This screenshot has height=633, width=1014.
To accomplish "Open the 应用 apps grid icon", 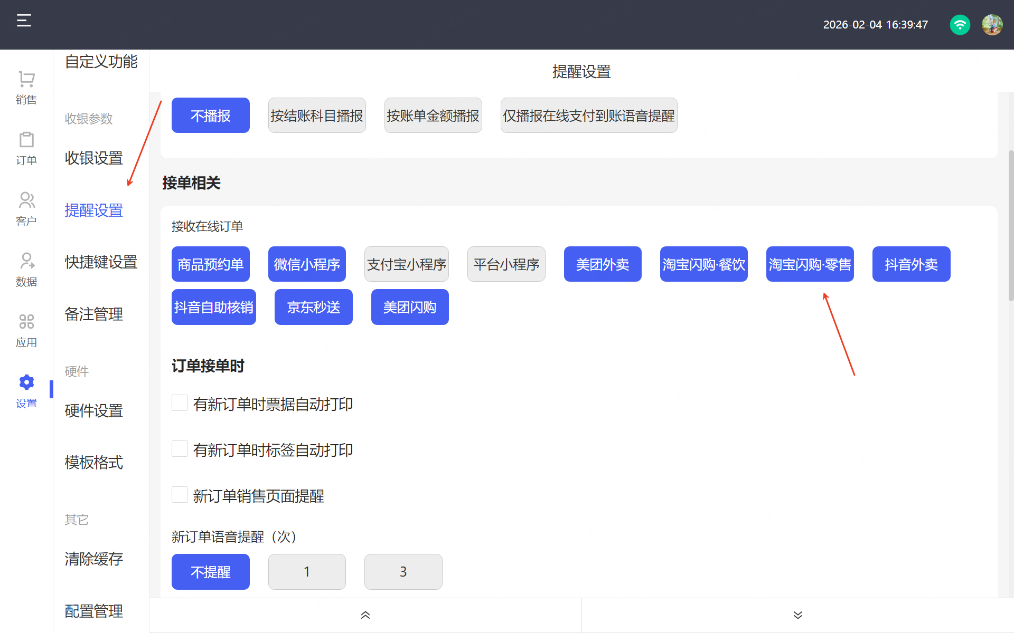I will click(26, 322).
